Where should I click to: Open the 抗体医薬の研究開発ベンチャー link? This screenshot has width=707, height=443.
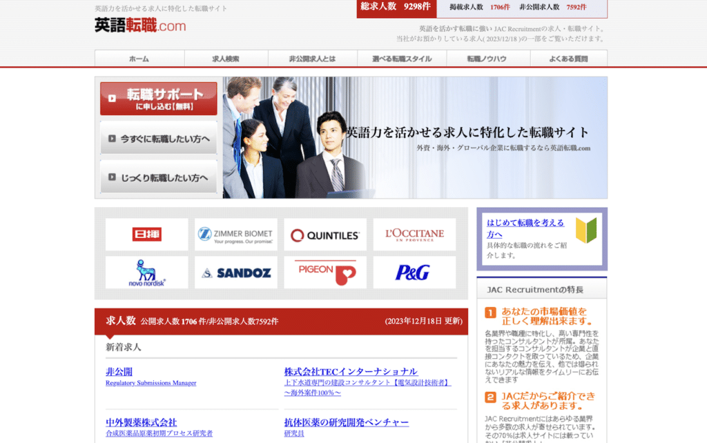(x=347, y=422)
